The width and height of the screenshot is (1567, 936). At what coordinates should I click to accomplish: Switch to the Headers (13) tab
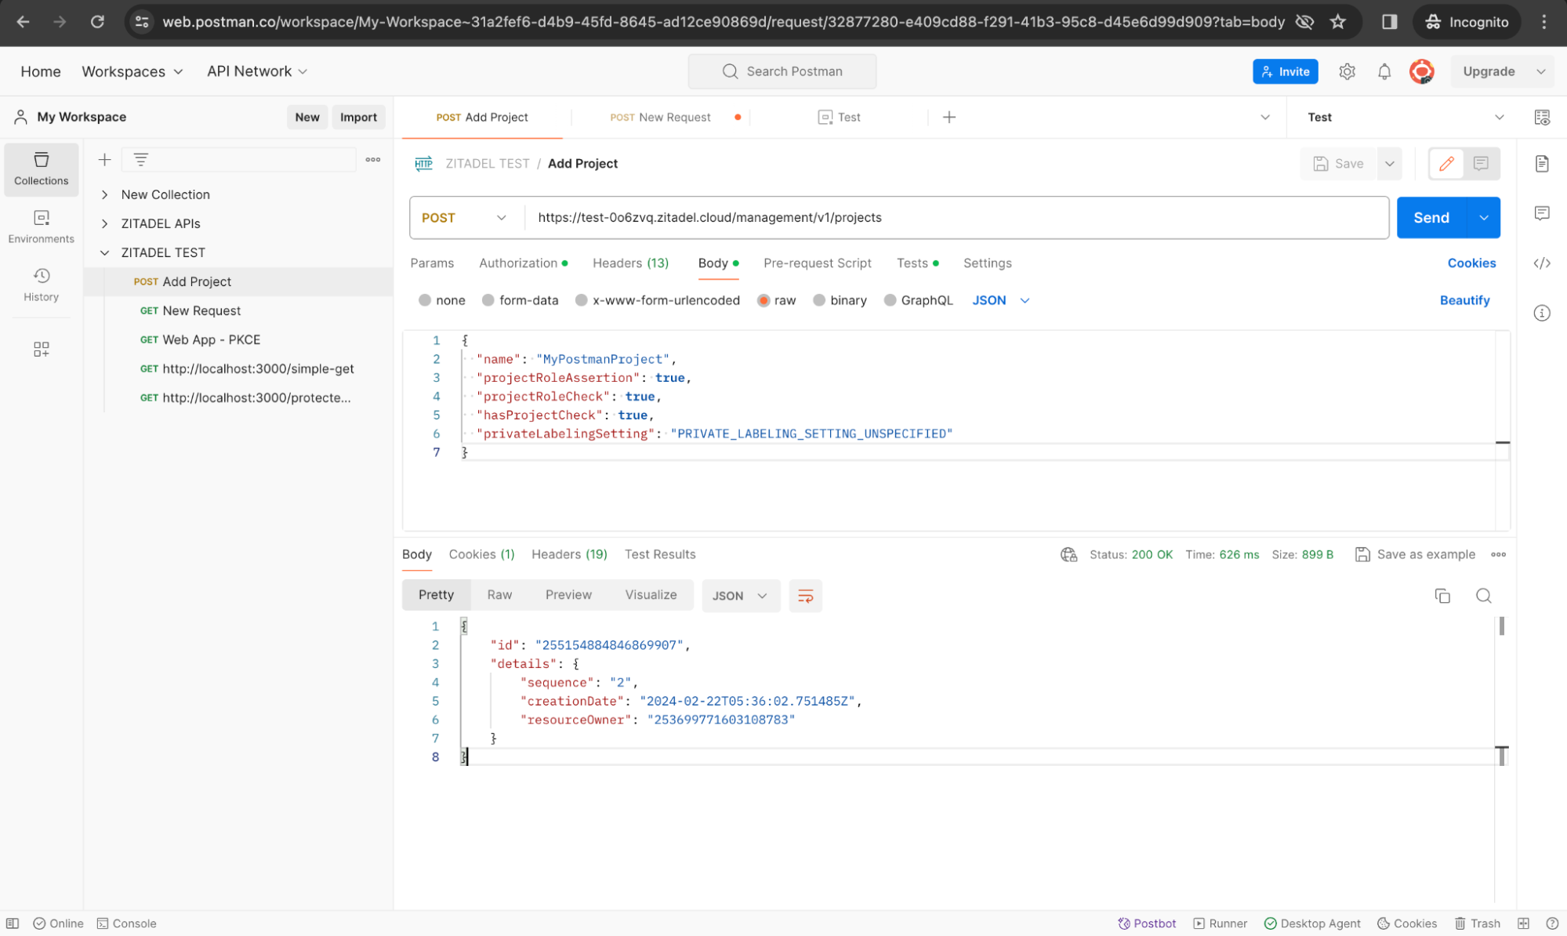click(630, 263)
